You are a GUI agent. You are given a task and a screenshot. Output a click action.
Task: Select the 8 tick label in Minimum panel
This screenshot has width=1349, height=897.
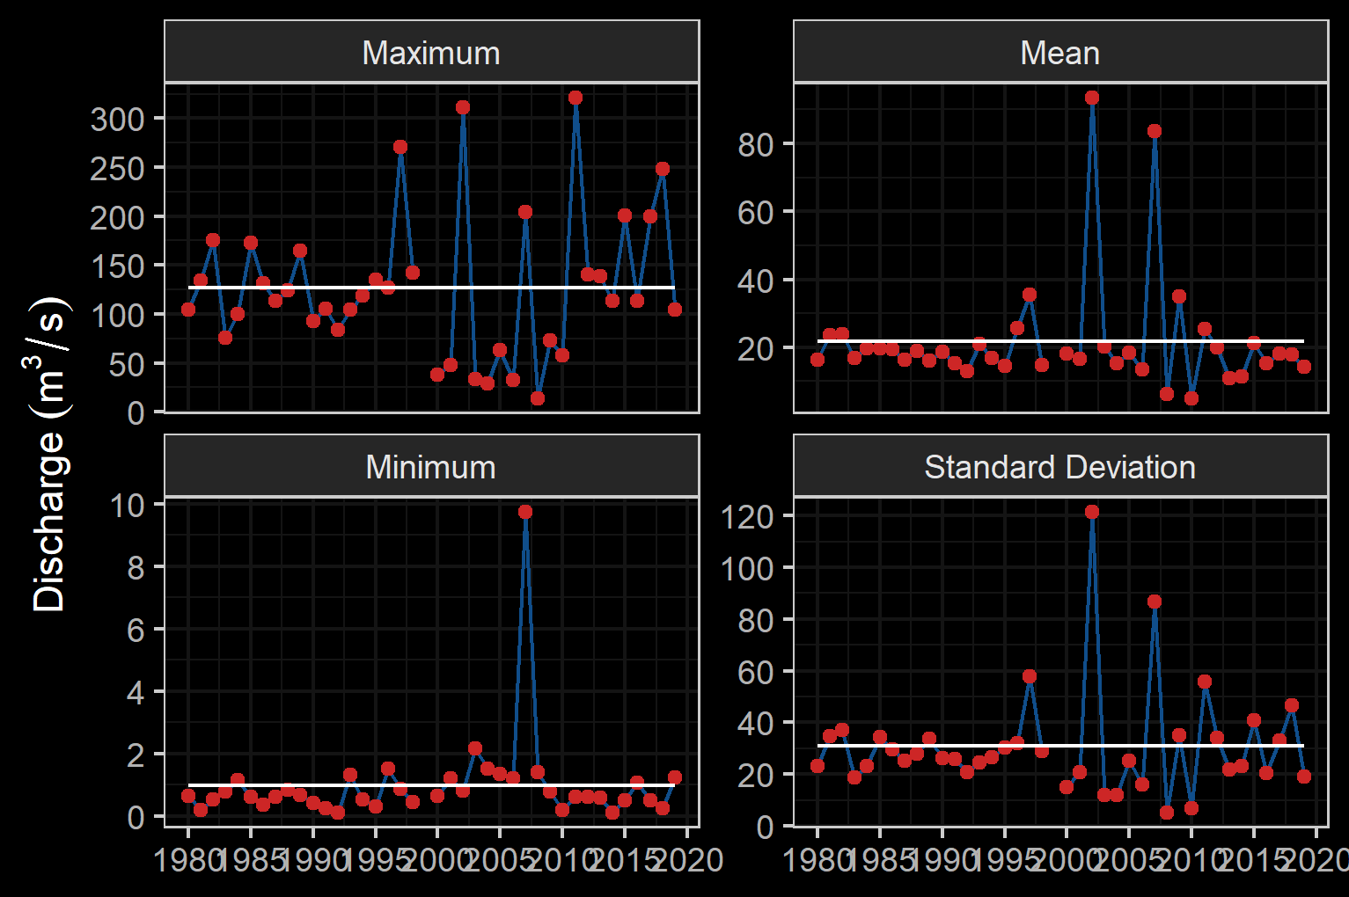tap(136, 567)
